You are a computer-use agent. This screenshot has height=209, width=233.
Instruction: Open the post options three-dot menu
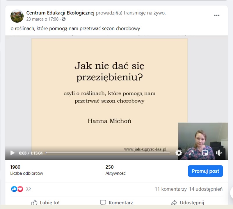click(x=217, y=15)
